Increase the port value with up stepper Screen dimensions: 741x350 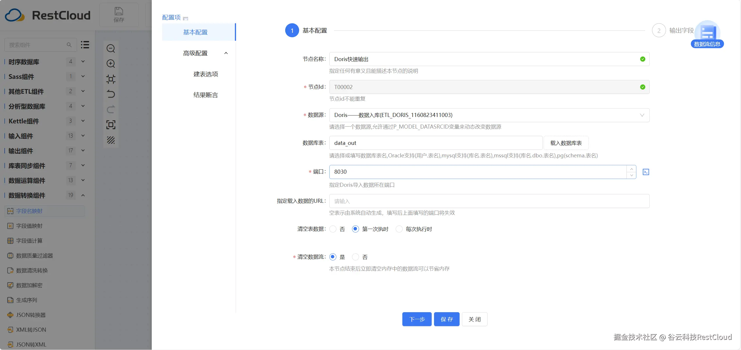click(631, 169)
